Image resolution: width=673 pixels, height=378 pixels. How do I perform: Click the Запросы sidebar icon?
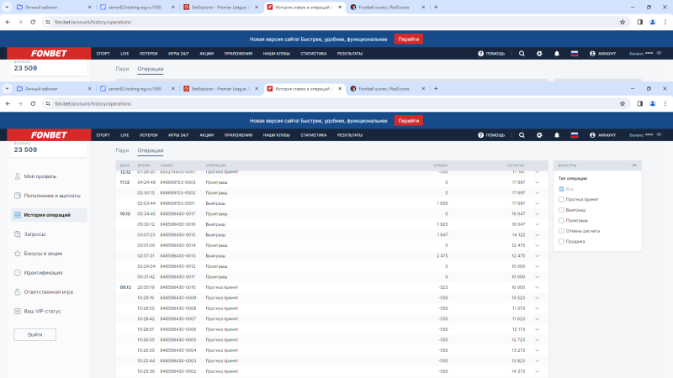17,234
